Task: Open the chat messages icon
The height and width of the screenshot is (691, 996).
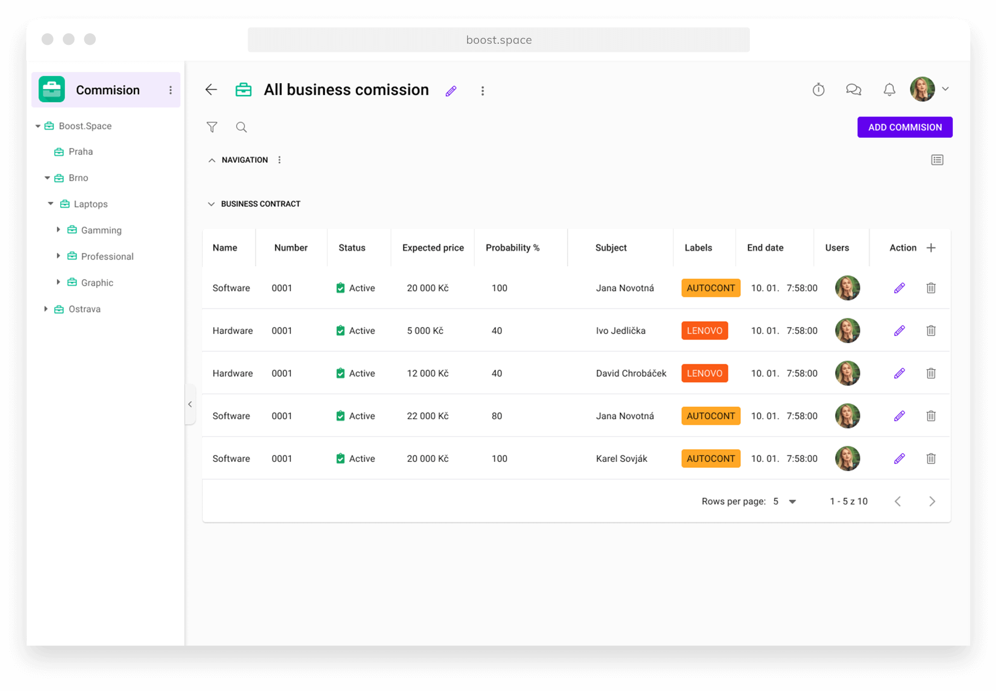Action: click(853, 89)
